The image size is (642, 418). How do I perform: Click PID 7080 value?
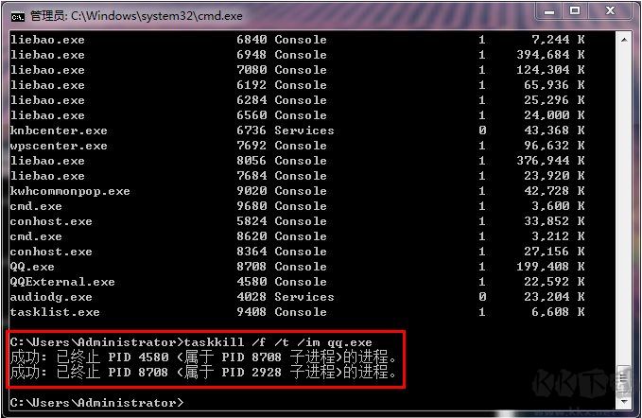[x=252, y=70]
